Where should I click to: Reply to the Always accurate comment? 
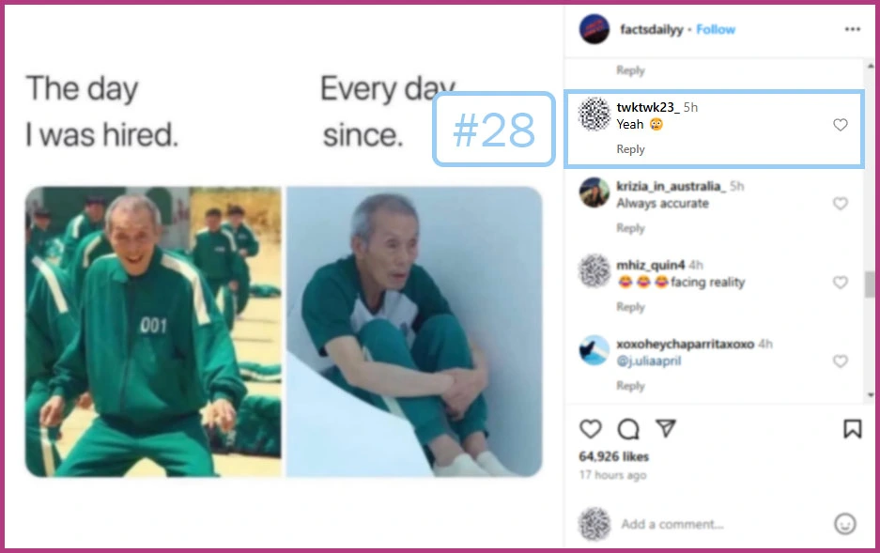(631, 228)
